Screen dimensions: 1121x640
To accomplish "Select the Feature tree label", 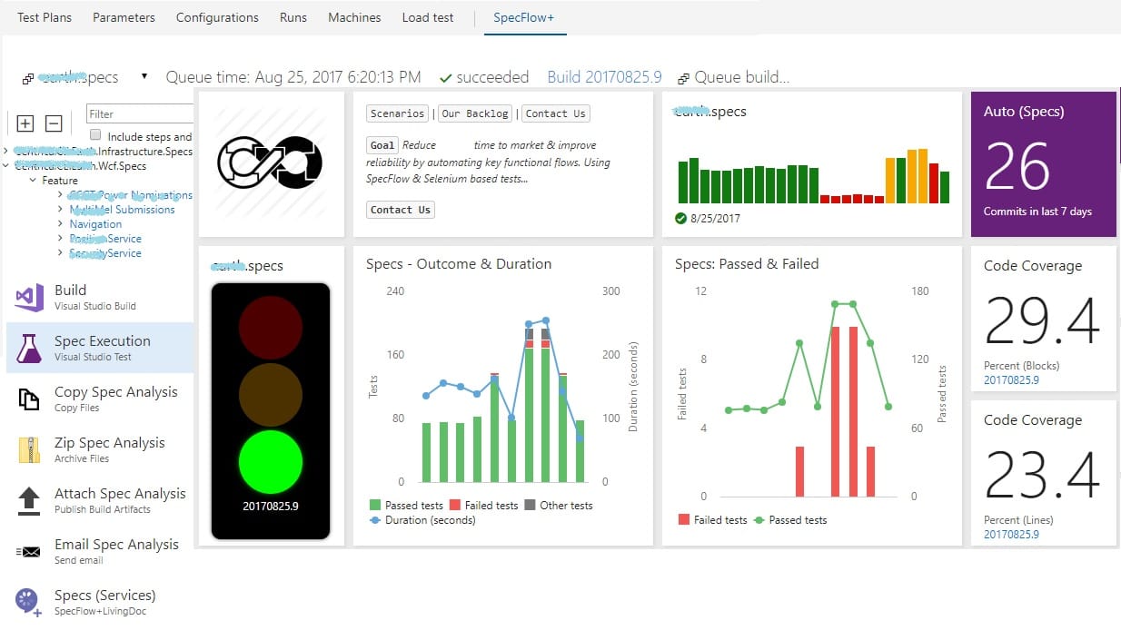I will tap(60, 181).
